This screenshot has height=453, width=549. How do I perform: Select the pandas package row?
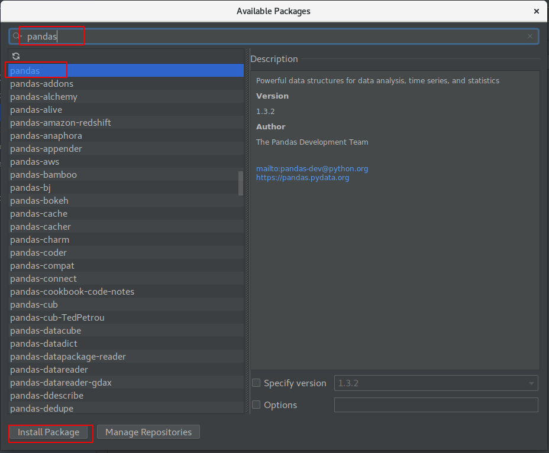coord(126,70)
